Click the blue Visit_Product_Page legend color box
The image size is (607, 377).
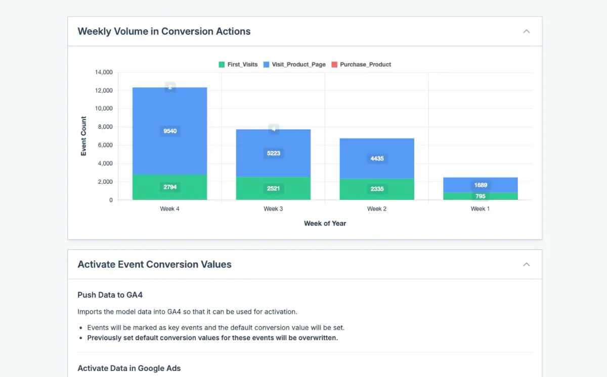[x=266, y=65]
